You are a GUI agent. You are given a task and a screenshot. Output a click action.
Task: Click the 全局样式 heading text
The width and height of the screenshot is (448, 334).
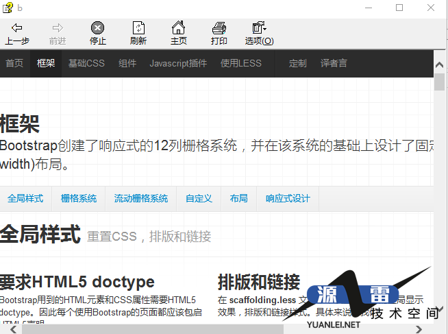coord(40,234)
